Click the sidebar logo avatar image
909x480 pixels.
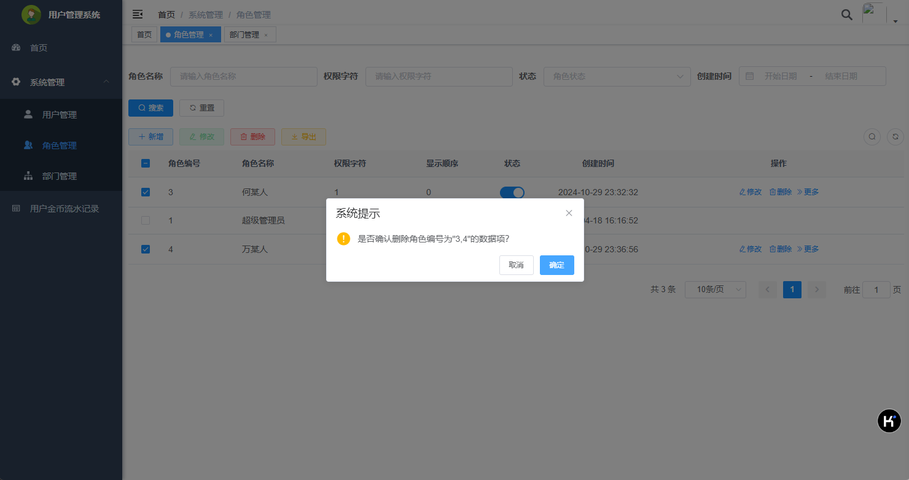coord(31,15)
